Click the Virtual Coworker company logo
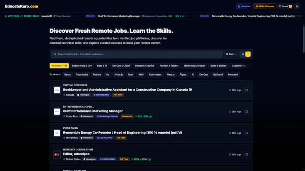Screen dimensions: 305x171 point(57,90)
